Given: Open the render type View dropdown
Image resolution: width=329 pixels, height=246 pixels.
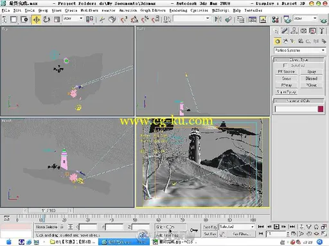Looking at the screenshot, I should (x=305, y=19).
